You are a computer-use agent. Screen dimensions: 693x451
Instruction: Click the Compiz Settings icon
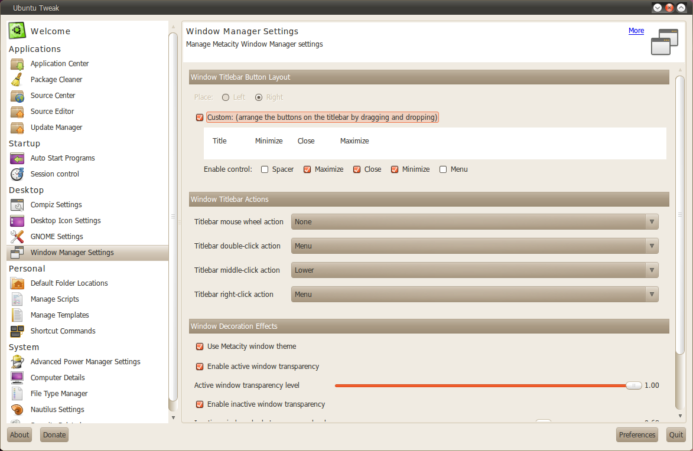[17, 205]
